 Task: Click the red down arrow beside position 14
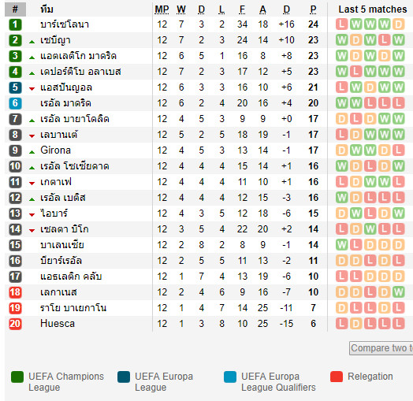click(x=32, y=231)
